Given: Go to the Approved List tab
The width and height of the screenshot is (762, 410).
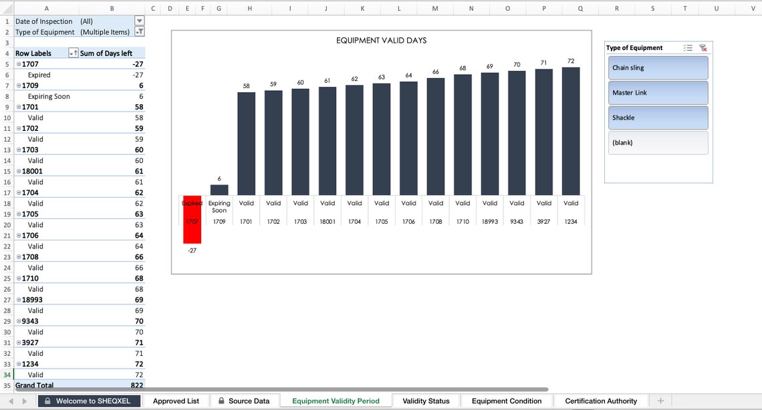Looking at the screenshot, I should (176, 401).
